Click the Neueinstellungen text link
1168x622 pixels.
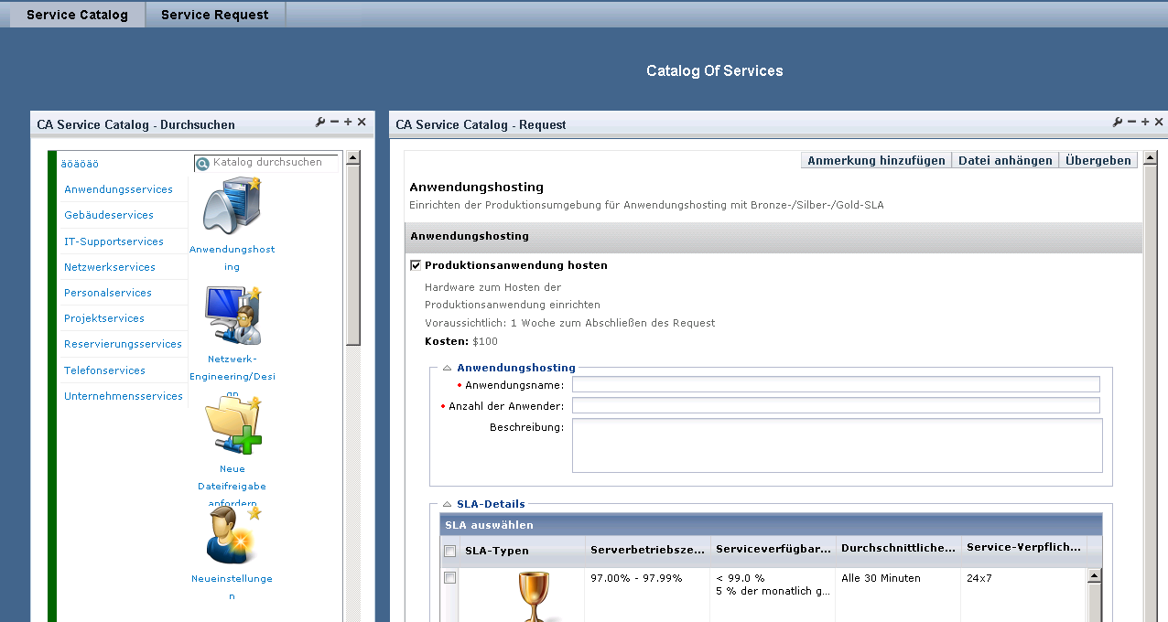(232, 587)
